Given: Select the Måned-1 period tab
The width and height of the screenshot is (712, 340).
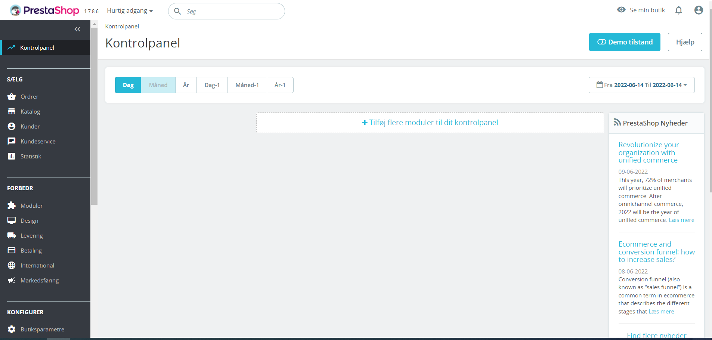Looking at the screenshot, I should pyautogui.click(x=247, y=85).
